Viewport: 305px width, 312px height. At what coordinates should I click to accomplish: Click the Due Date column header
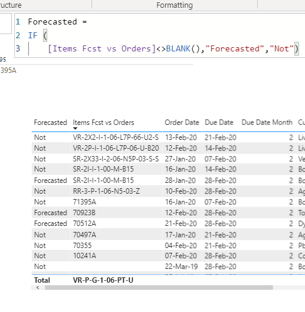pyautogui.click(x=219, y=123)
